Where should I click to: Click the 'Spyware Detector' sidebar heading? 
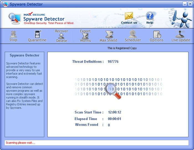[24, 55]
